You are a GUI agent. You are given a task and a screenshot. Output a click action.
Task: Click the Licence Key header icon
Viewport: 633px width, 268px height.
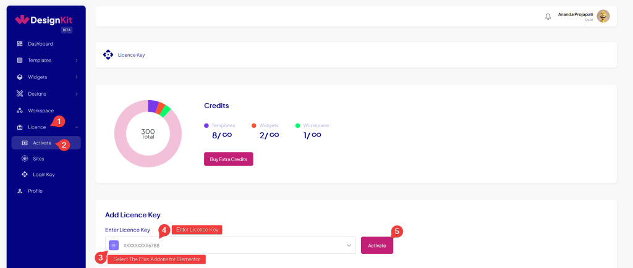pyautogui.click(x=108, y=55)
